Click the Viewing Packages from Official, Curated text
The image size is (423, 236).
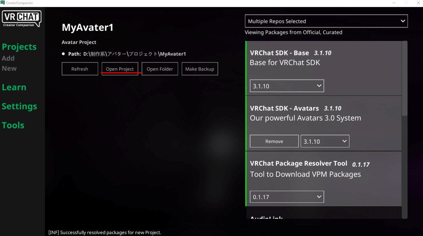coord(294,32)
